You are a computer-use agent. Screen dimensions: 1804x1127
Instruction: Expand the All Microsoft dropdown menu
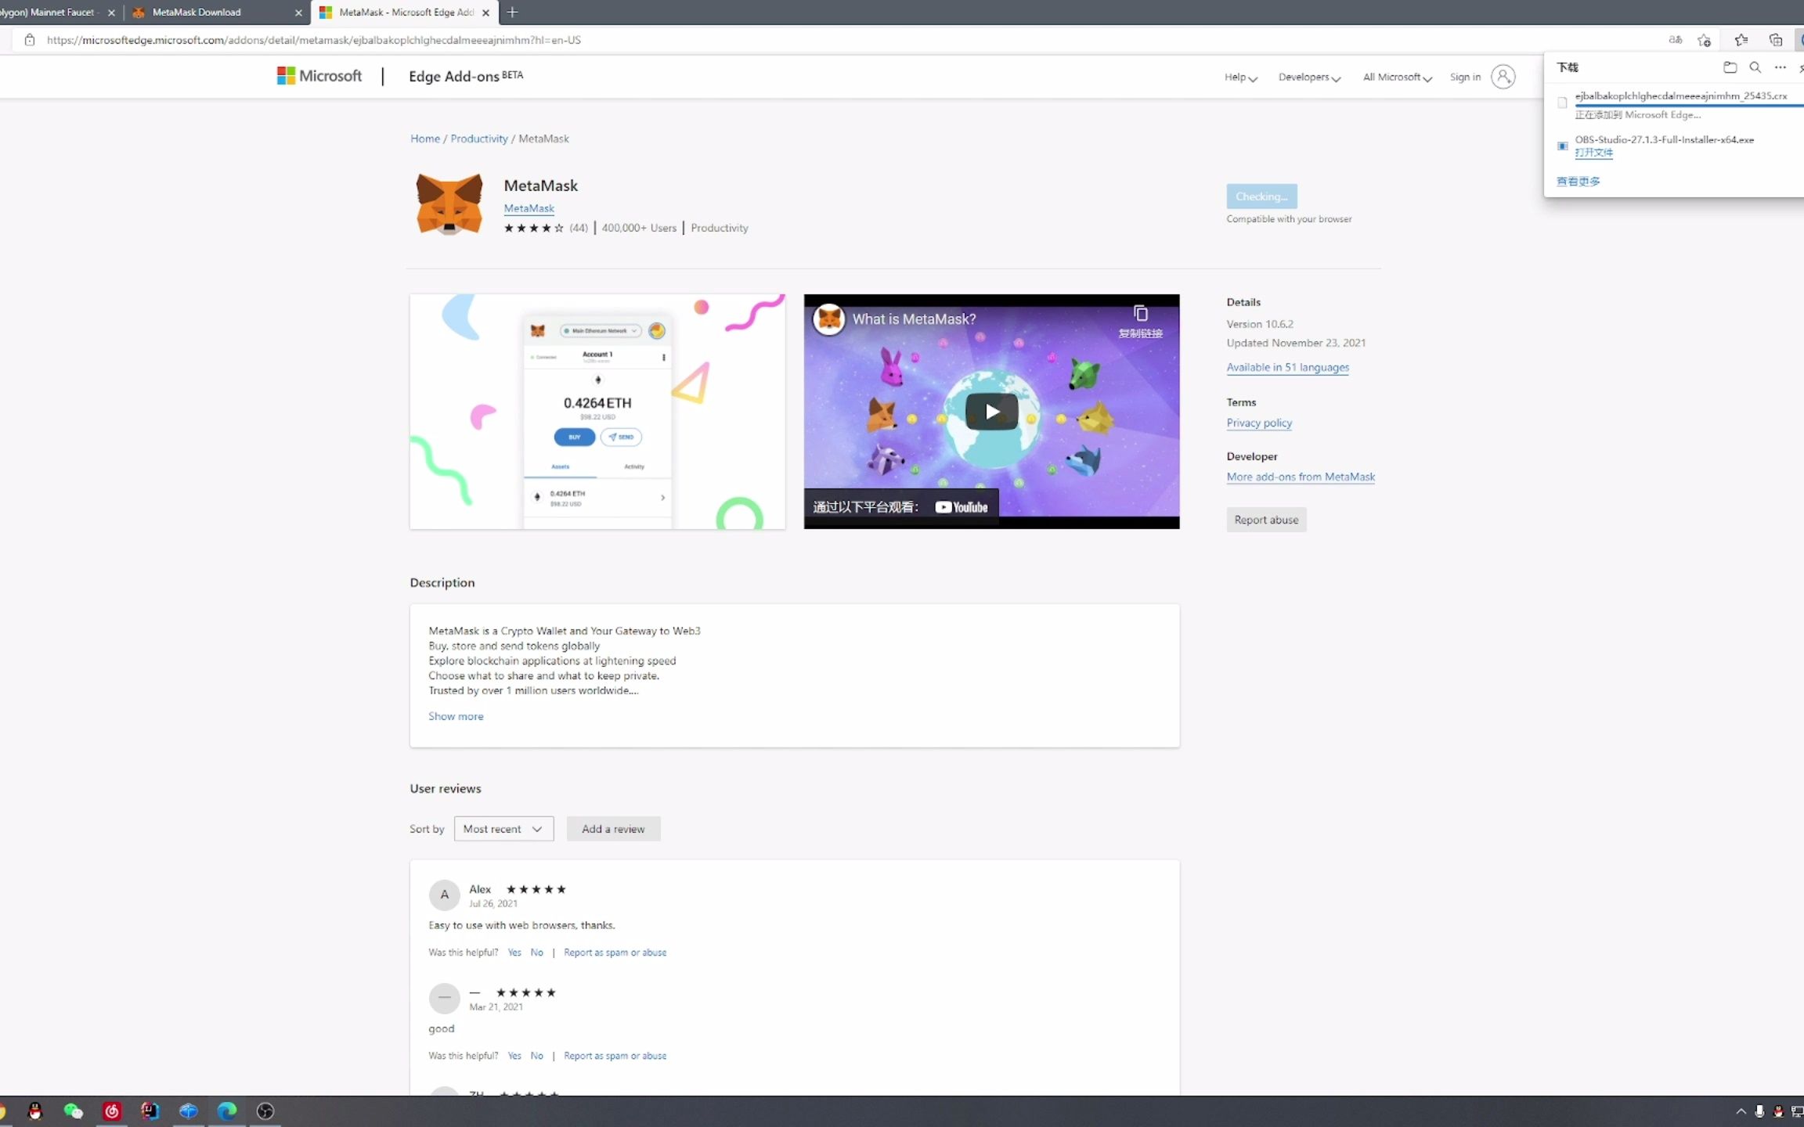[1398, 77]
